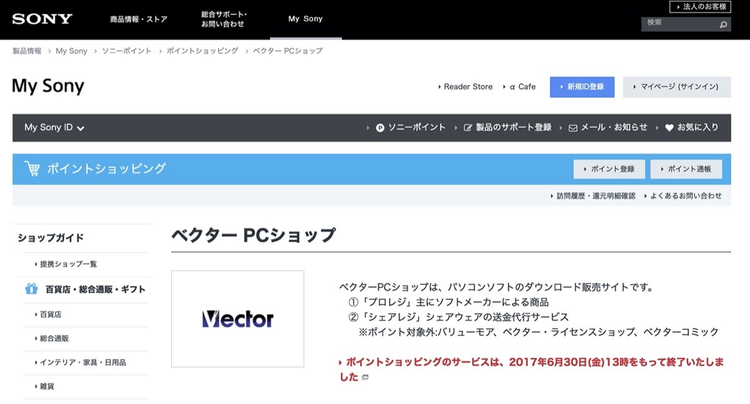This screenshot has width=750, height=404.
Task: Click the Sony Point P icon
Action: [x=380, y=128]
